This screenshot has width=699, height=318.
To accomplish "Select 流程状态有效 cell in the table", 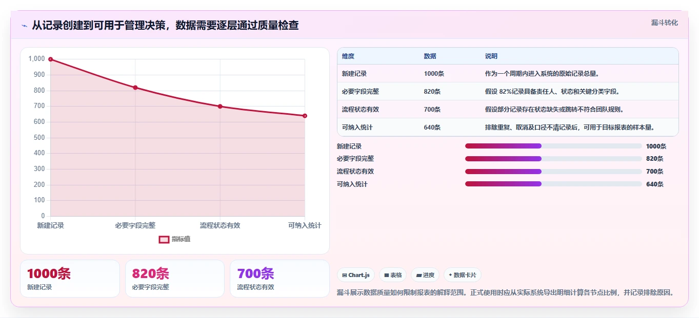I will click(361, 110).
